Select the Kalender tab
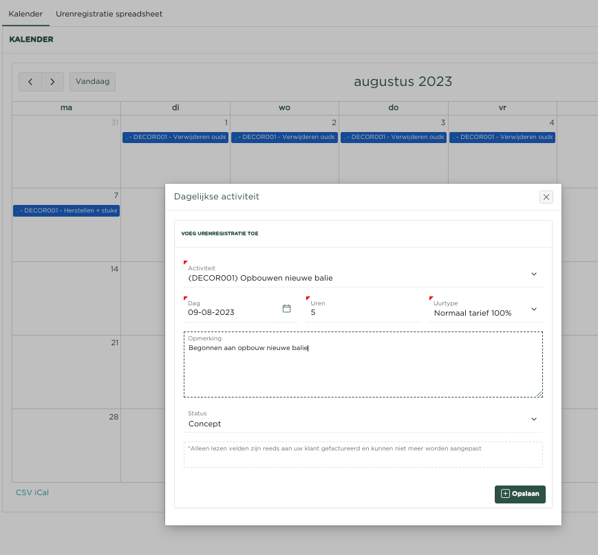The width and height of the screenshot is (598, 555). 25,14
